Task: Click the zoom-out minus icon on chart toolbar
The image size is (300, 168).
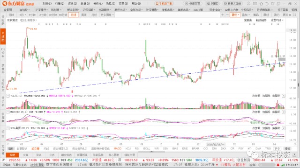Action: pos(227,14)
